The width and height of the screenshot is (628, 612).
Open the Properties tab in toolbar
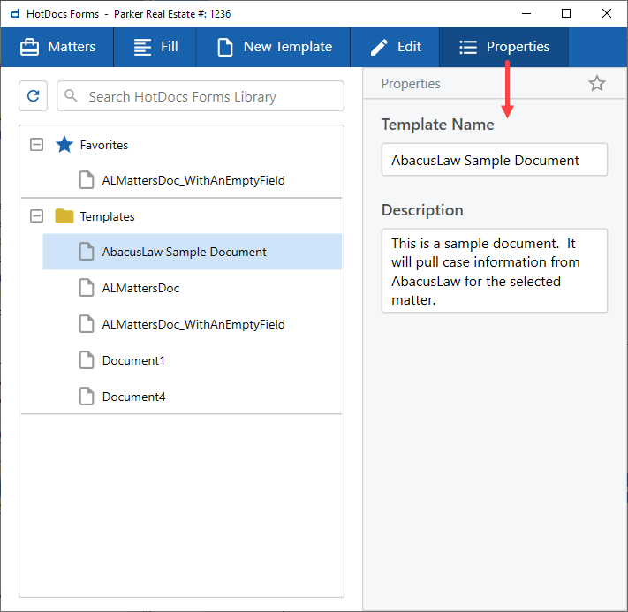(x=503, y=47)
